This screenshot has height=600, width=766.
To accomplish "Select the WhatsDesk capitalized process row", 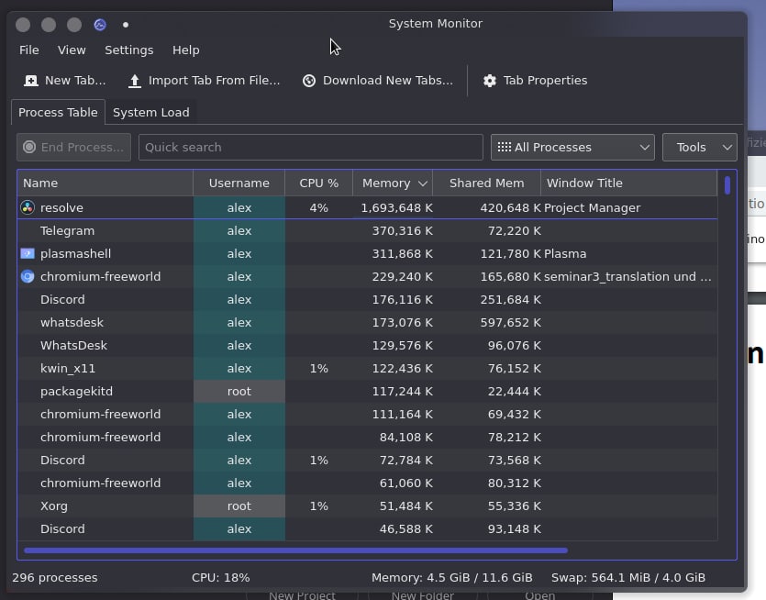I will (367, 346).
